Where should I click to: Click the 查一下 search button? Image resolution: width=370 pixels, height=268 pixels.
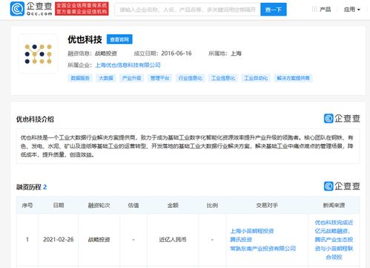[x=274, y=10]
